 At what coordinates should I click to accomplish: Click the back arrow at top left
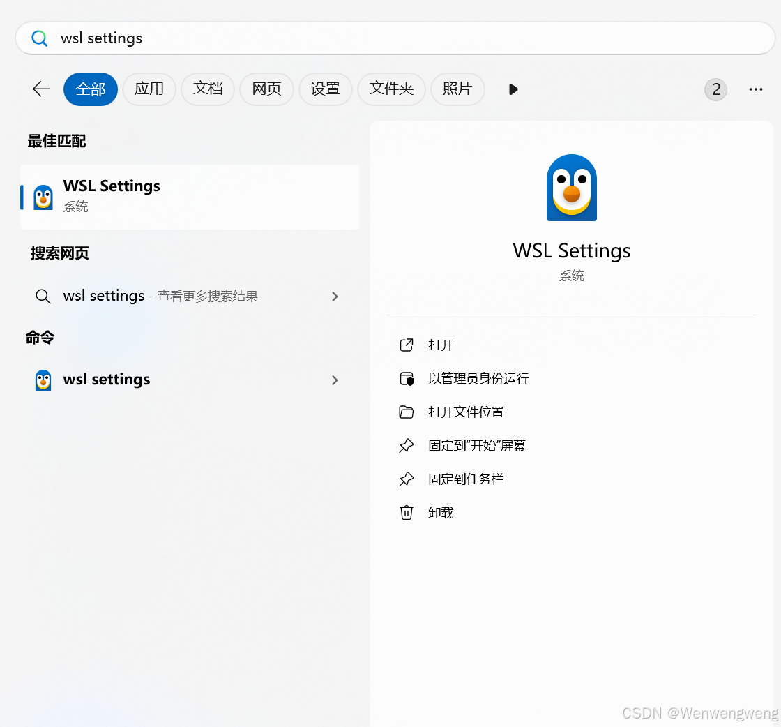pos(40,89)
